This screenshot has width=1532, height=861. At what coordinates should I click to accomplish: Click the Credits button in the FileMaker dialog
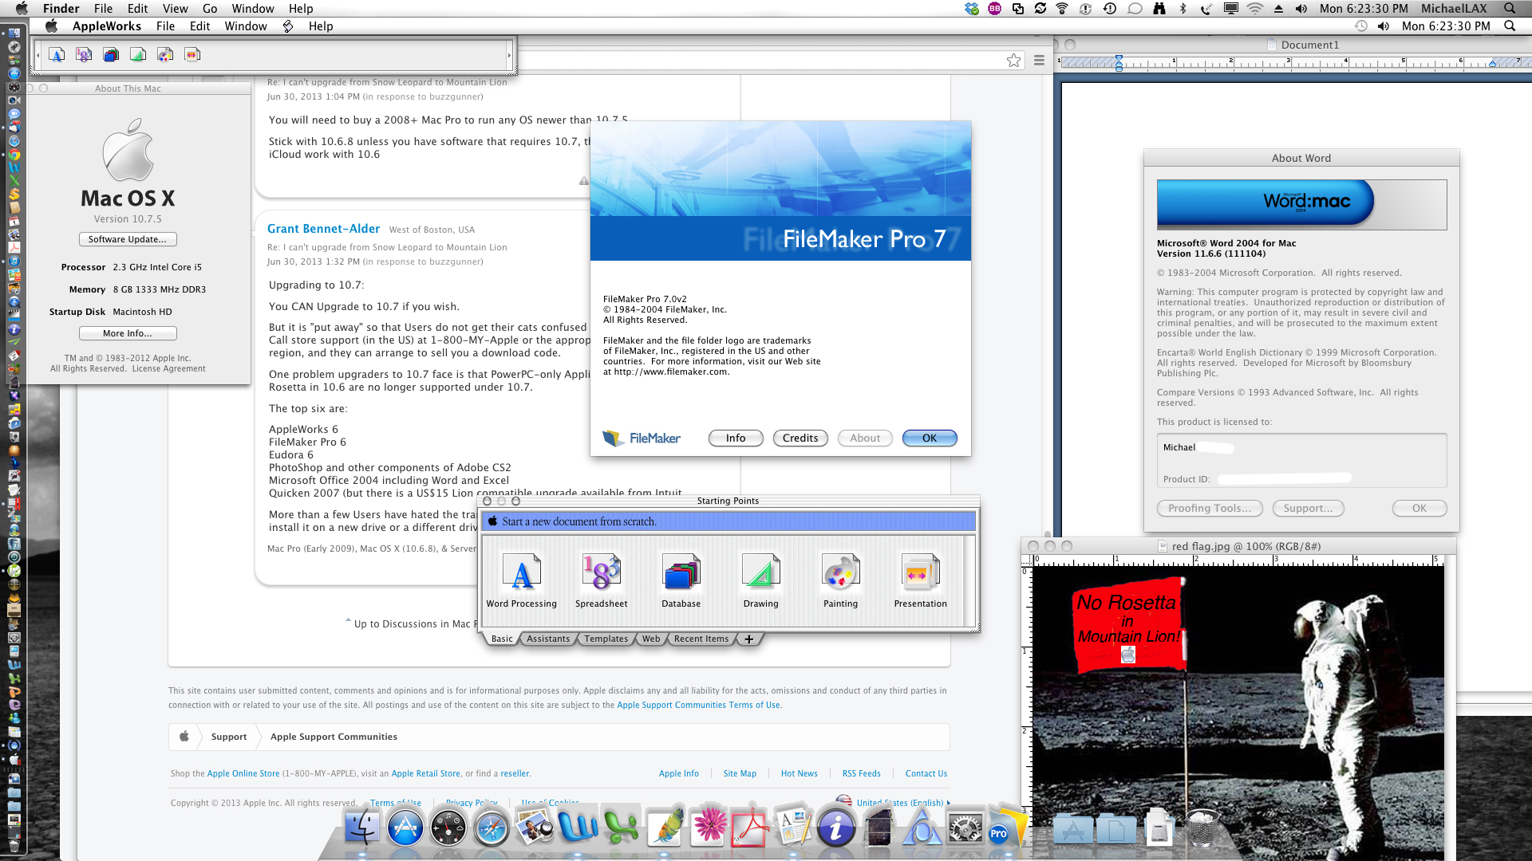click(800, 438)
